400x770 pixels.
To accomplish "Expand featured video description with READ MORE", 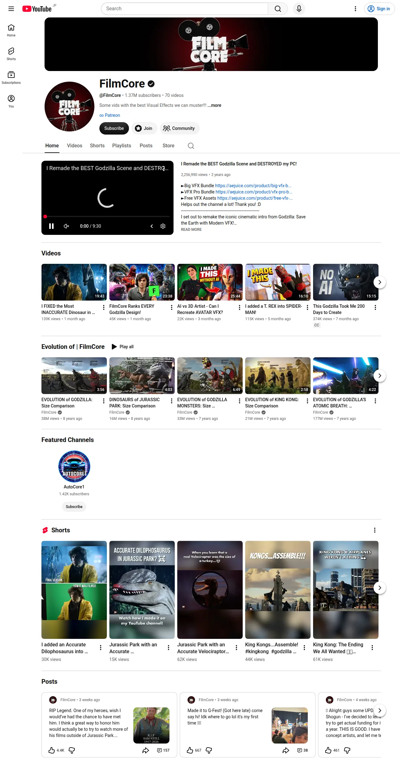I will (191, 230).
